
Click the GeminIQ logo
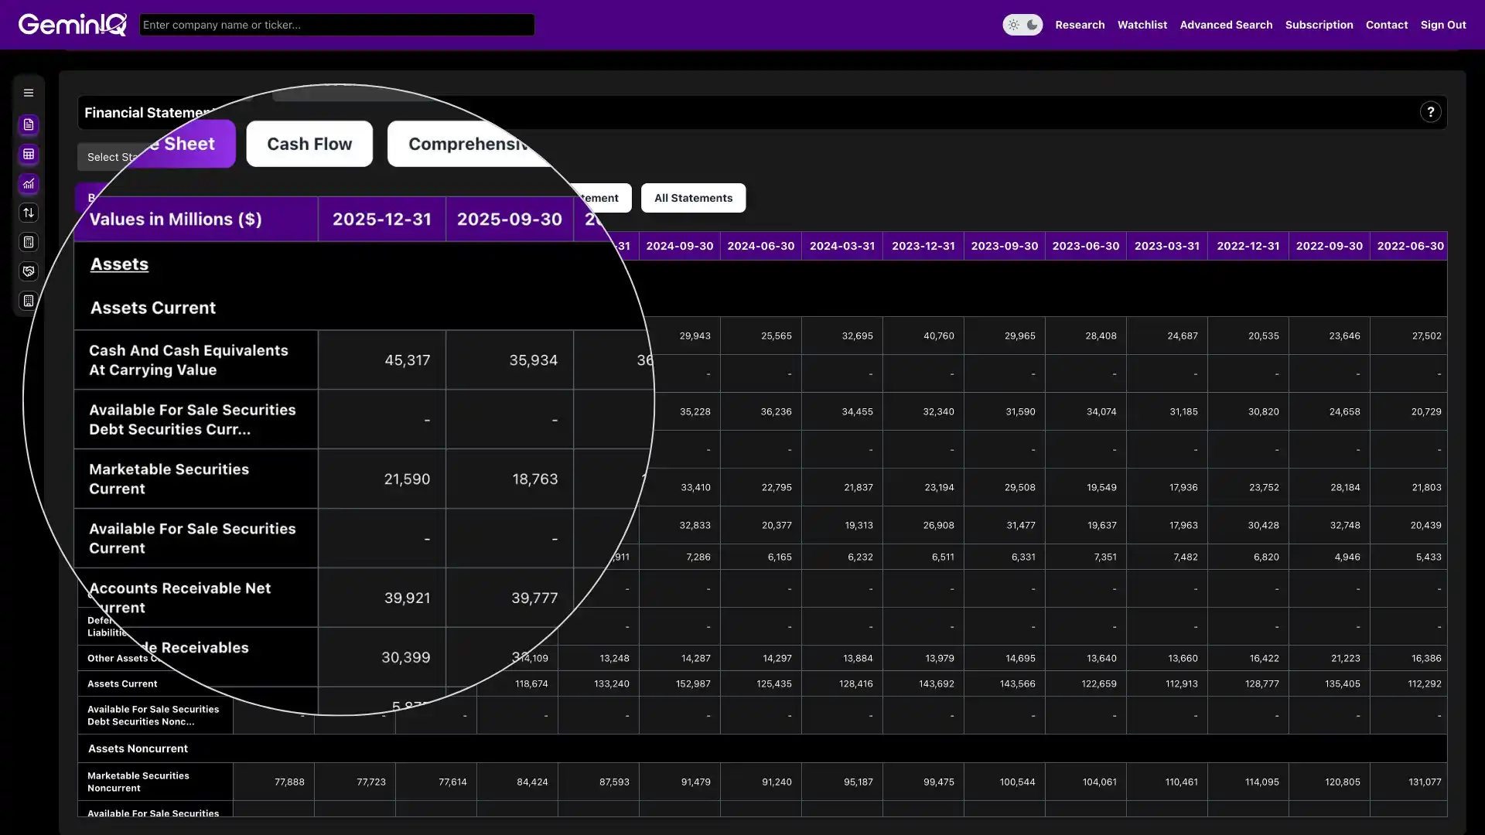point(73,24)
